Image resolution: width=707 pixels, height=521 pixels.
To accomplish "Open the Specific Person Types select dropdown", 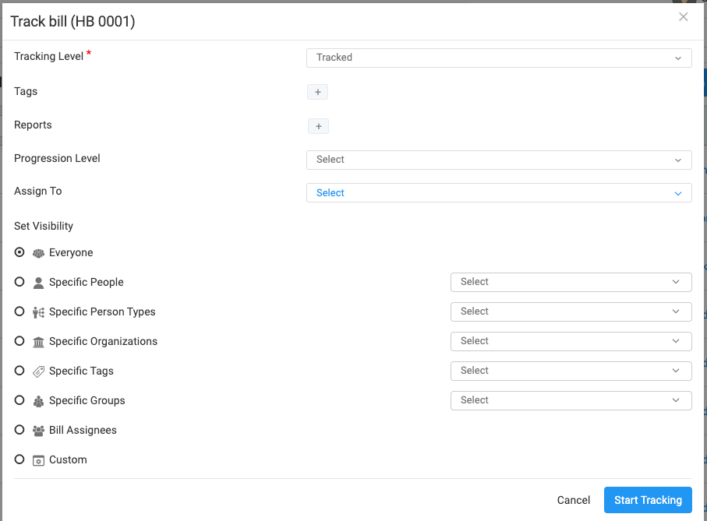I will (x=571, y=312).
